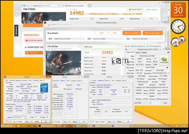Click the Fire Strike thumbnail in 3DMark app
Screen dimensions: 189x134
pyautogui.click(x=63, y=63)
